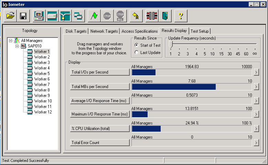This screenshot has height=165, width=268.
Task: Open the arrow next to Total MBs per Second
Action: coord(256,87)
